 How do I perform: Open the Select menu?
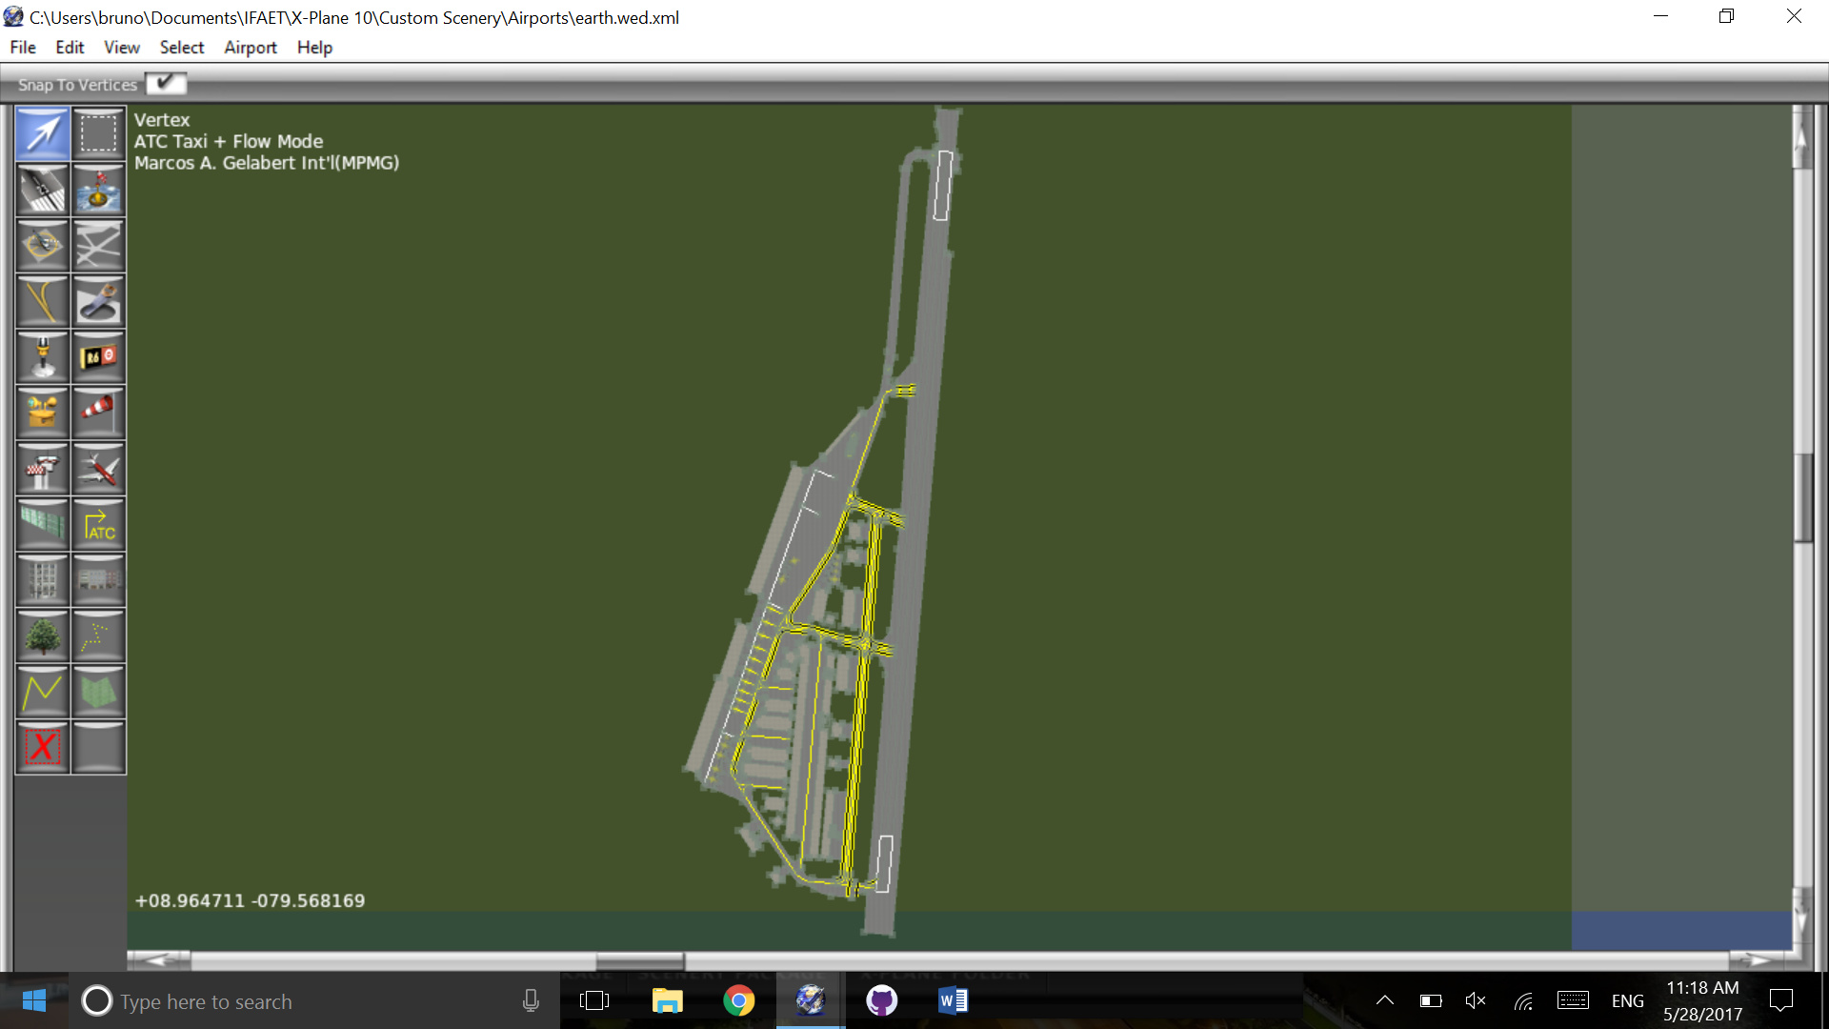181,48
